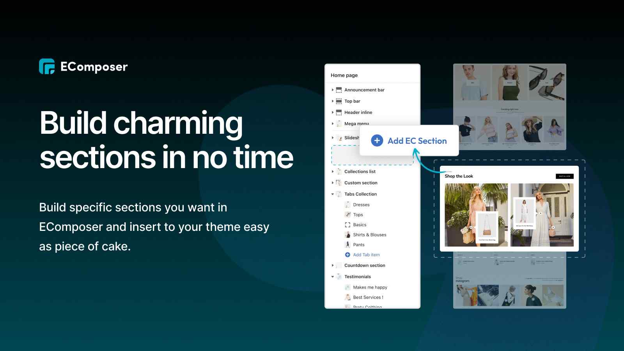
Task: Click the blue plus icon beside Add EC Section
Action: [x=377, y=140]
